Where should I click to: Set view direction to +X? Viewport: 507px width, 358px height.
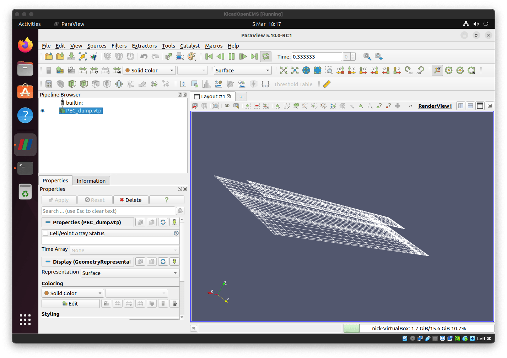tap(340, 70)
